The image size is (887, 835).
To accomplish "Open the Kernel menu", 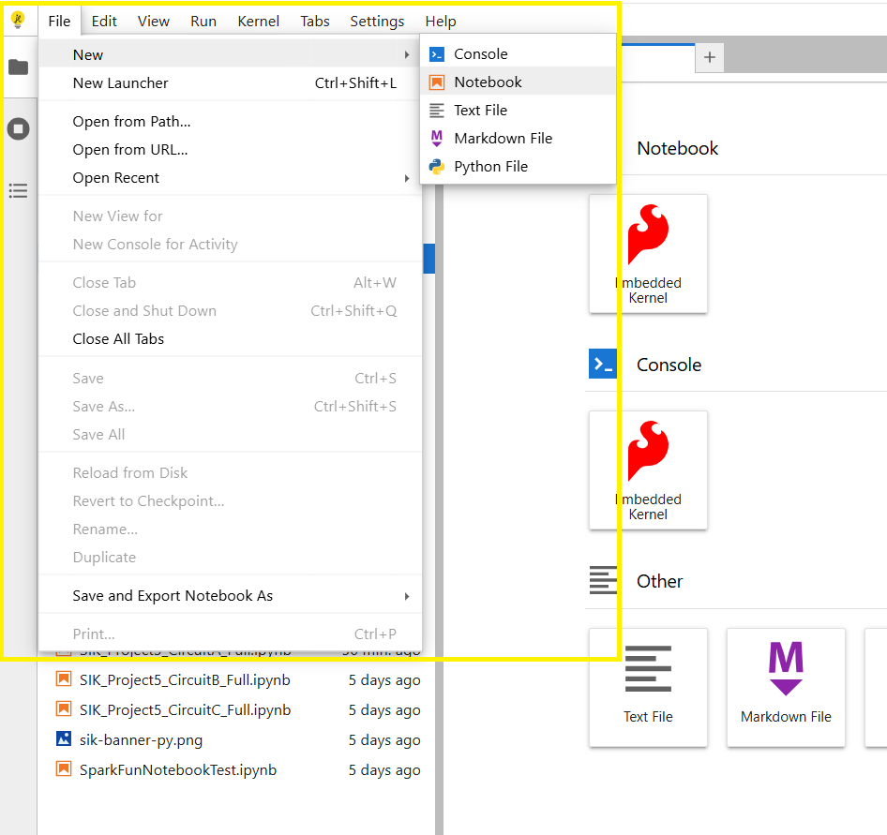I will 258,21.
